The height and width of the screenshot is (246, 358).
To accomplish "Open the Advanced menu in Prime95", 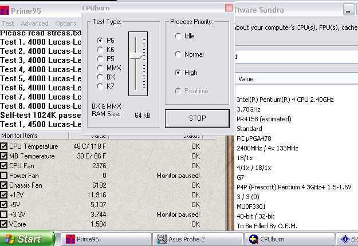I will (x=34, y=23).
